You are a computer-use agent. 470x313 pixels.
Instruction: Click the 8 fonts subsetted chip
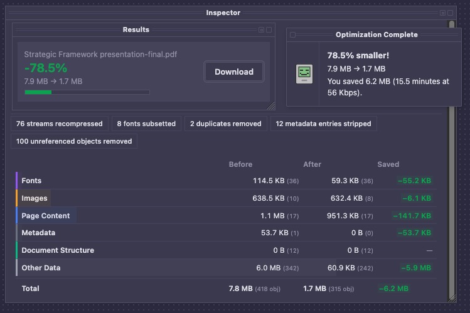point(146,124)
